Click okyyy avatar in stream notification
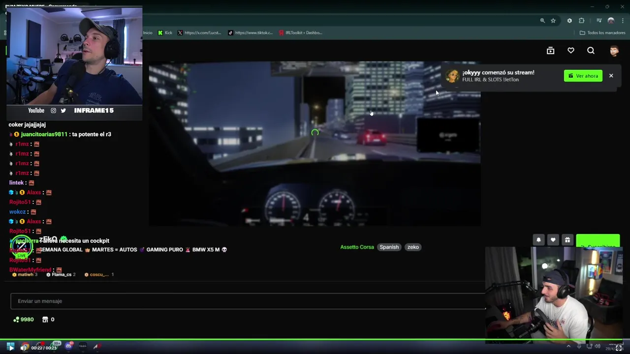This screenshot has height=354, width=630. [x=452, y=76]
